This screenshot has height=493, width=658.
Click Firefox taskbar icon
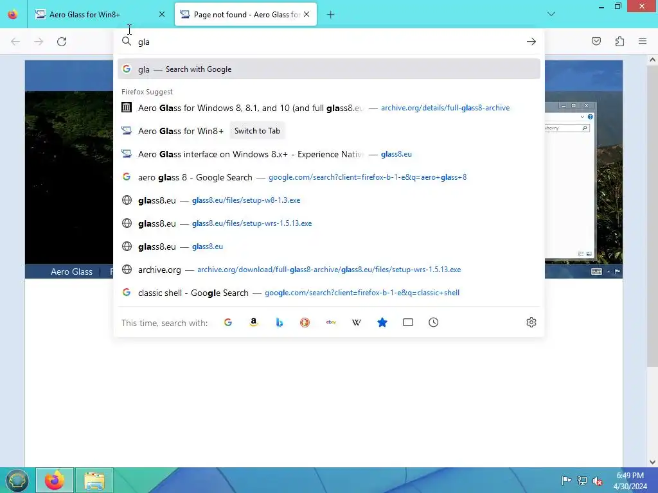pyautogui.click(x=55, y=480)
